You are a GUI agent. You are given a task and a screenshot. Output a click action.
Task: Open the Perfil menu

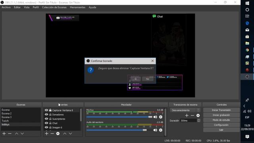tap(36, 7)
